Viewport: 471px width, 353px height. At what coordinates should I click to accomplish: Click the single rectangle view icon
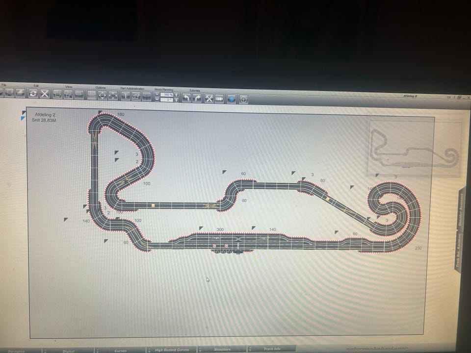click(78, 95)
